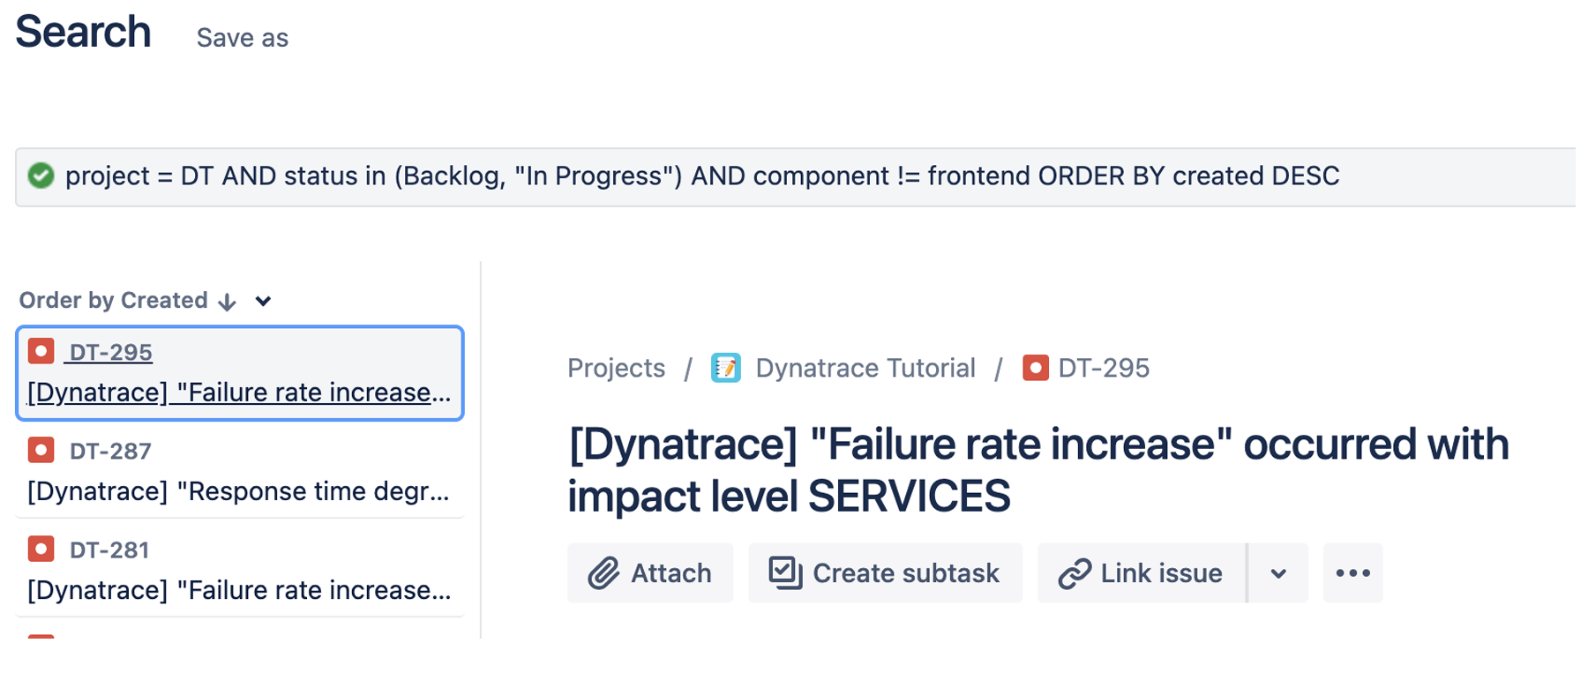Viewport: 1588px width, 673px height.
Task: Open the Dynatrace Tutorial breadcrumb link
Action: [x=865, y=368]
